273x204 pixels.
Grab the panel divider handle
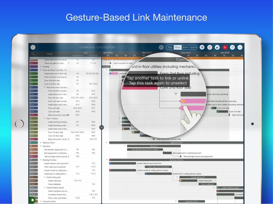pos(102,127)
